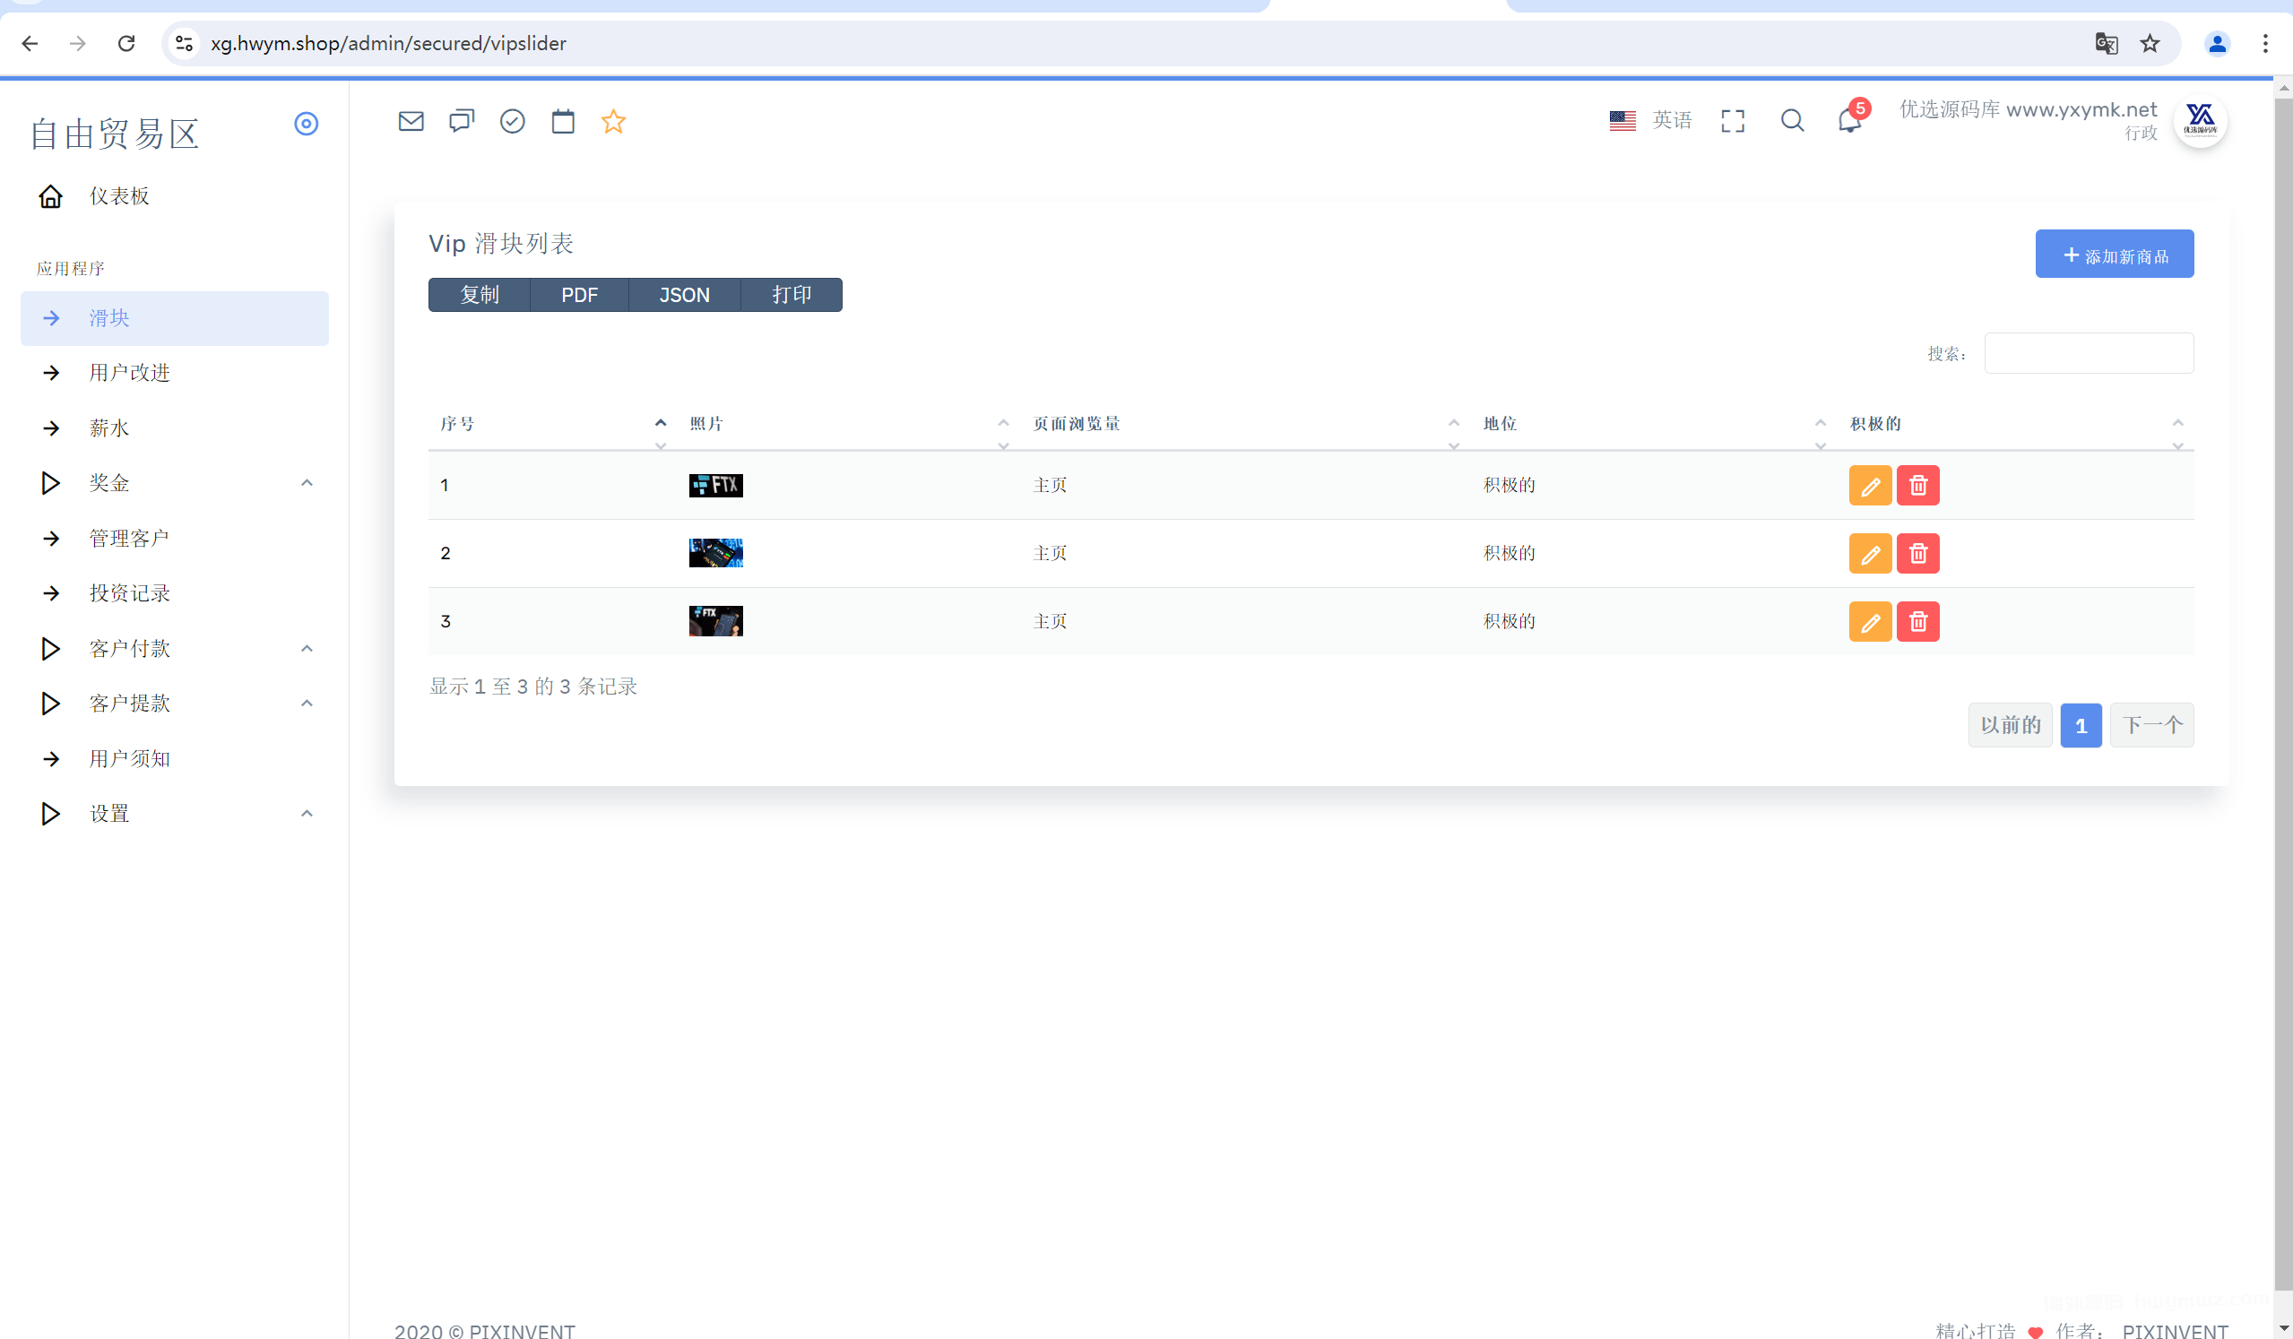The height and width of the screenshot is (1339, 2293).
Task: Go to 用户改进 in sidebar
Action: (129, 373)
